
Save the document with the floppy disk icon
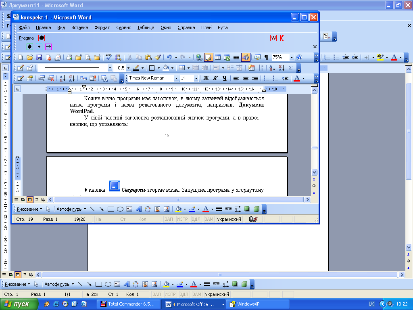(39, 57)
